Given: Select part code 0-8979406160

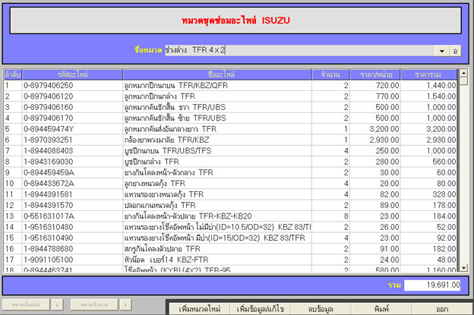Looking at the screenshot, I should point(49,107).
